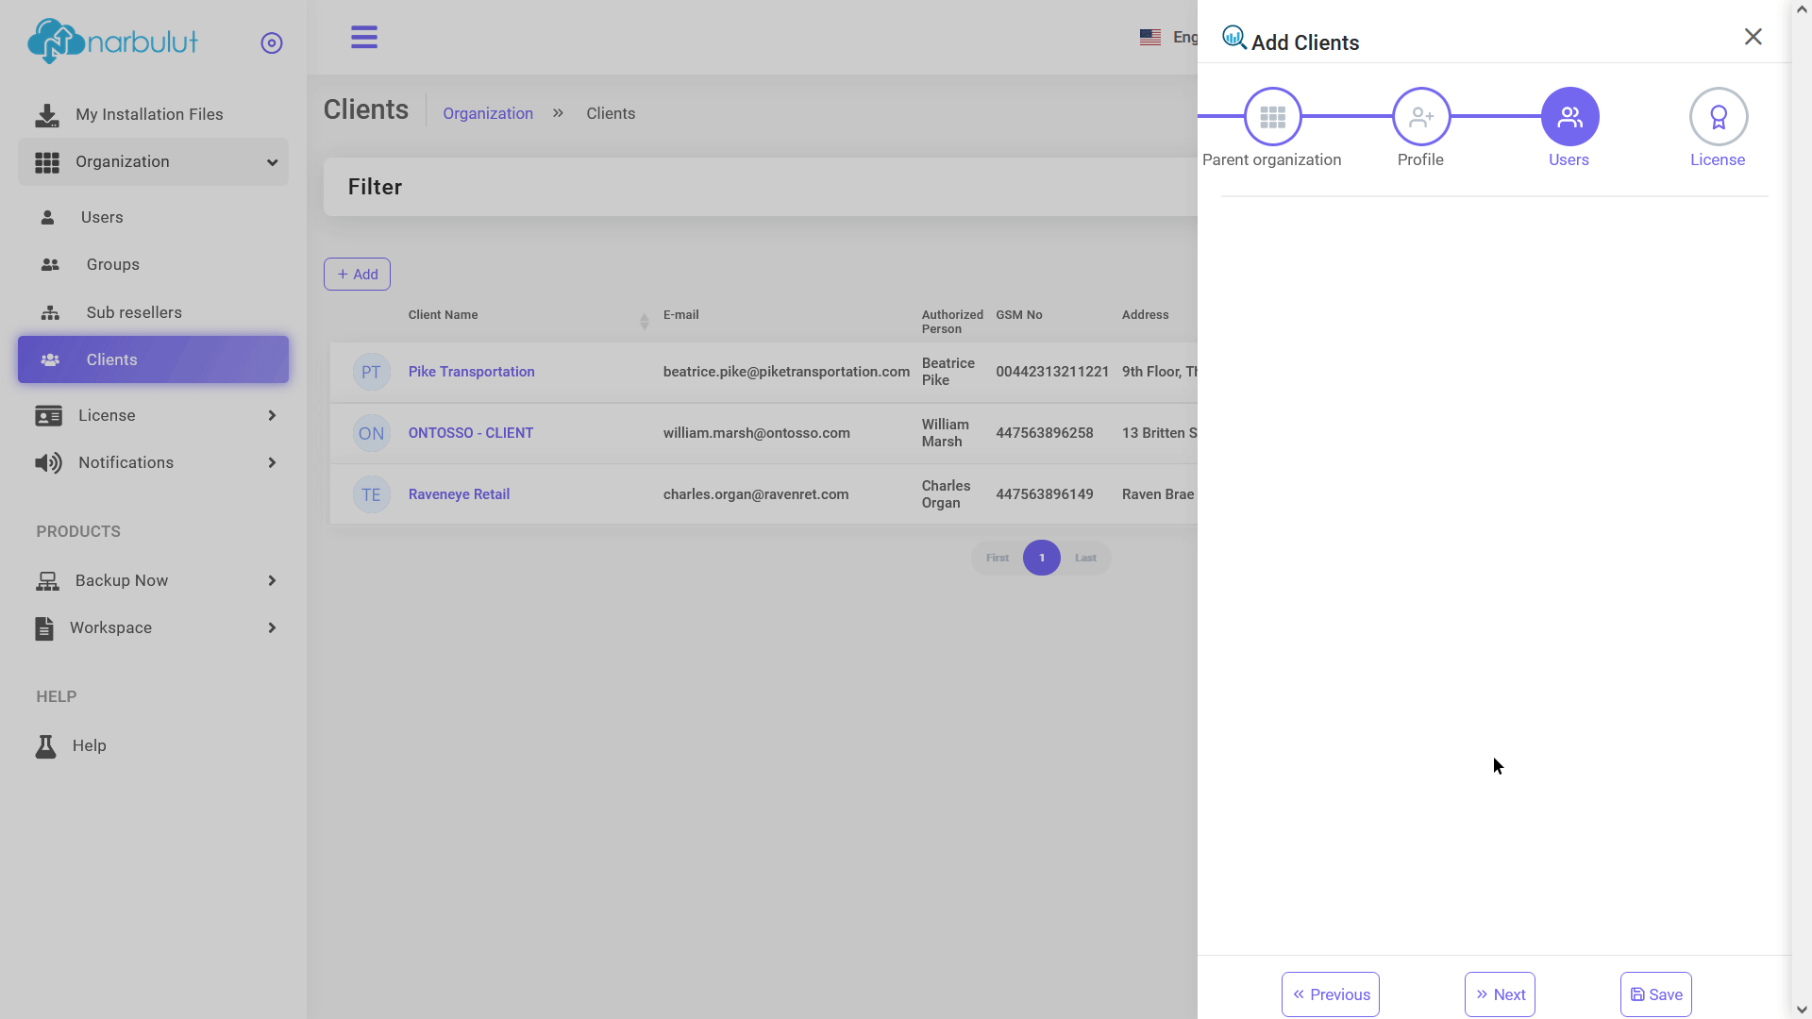Select the Users step icon
This screenshot has height=1019, width=1812.
[1569, 117]
